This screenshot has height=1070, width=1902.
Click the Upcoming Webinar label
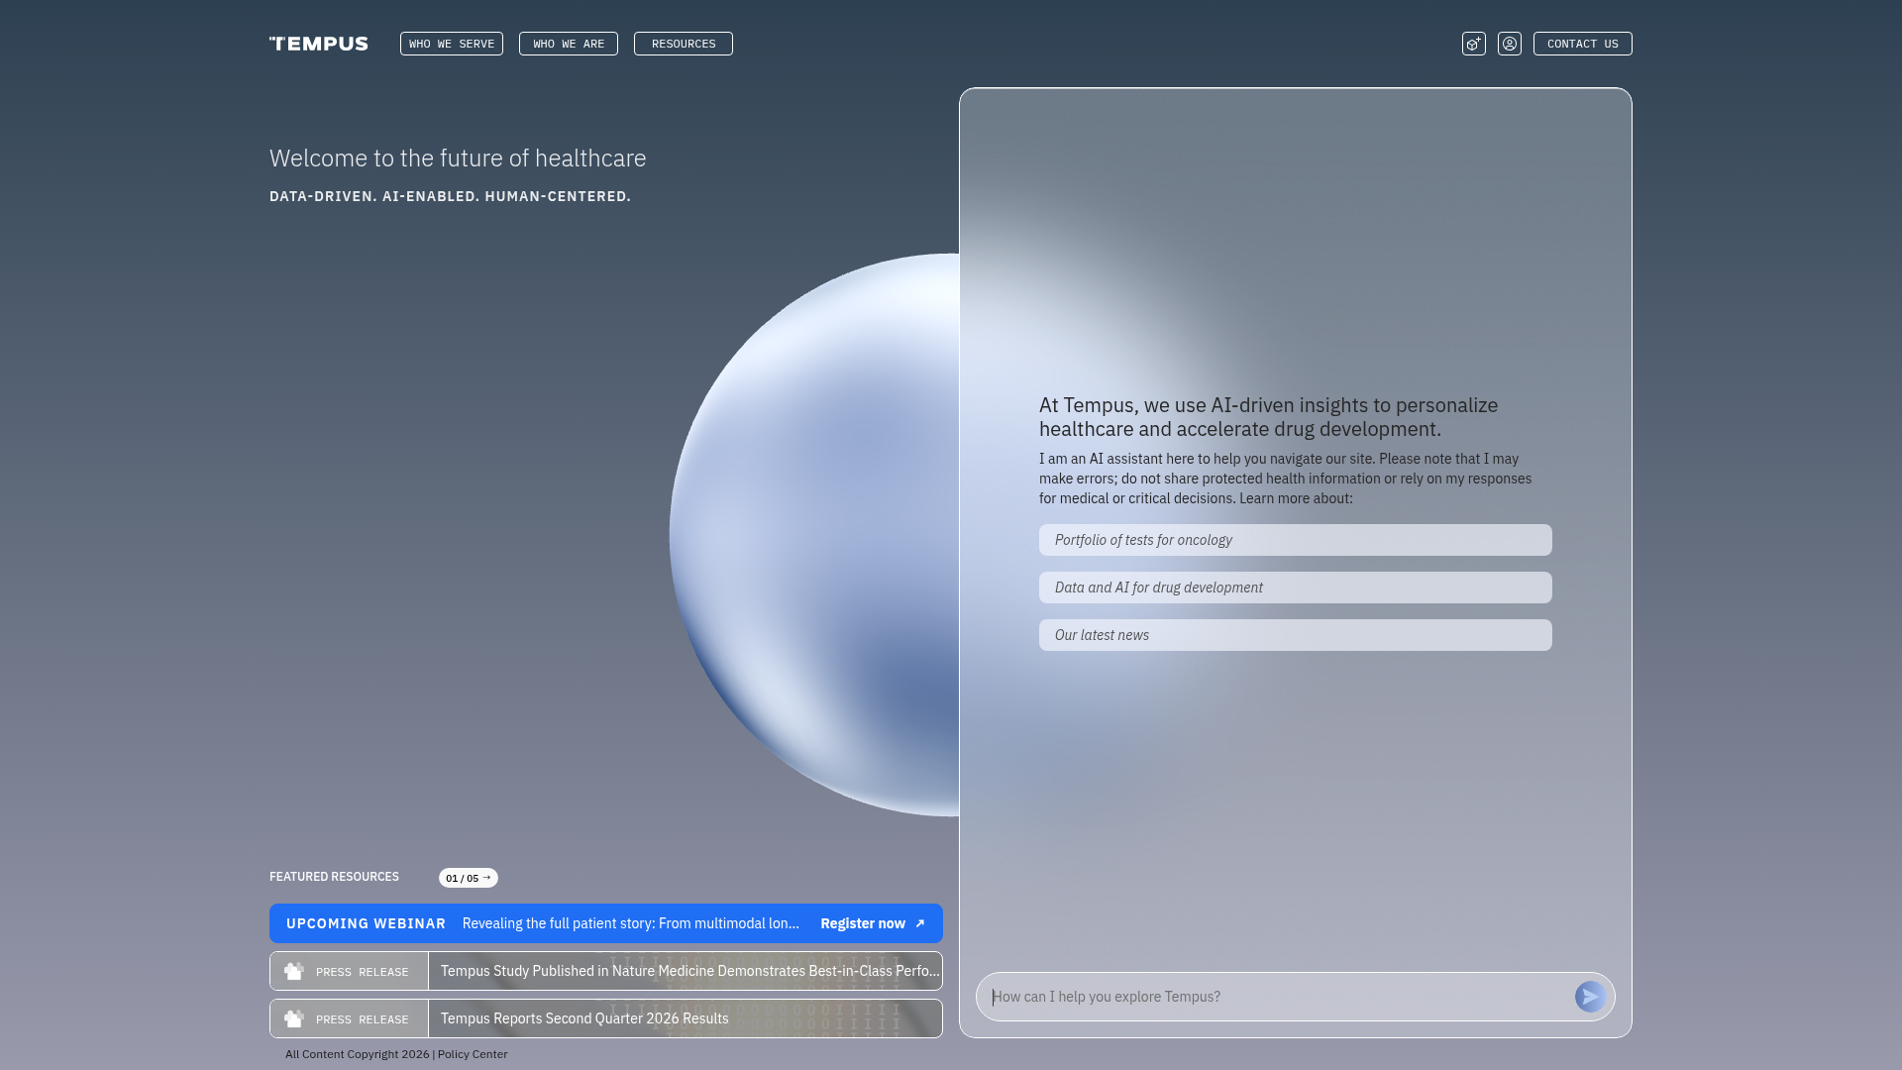[366, 923]
